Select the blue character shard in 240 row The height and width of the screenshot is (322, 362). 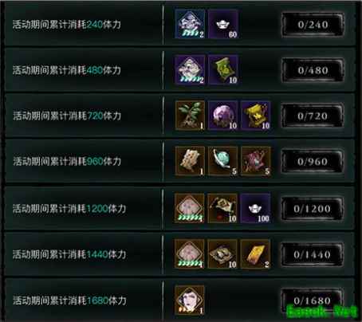click(190, 25)
